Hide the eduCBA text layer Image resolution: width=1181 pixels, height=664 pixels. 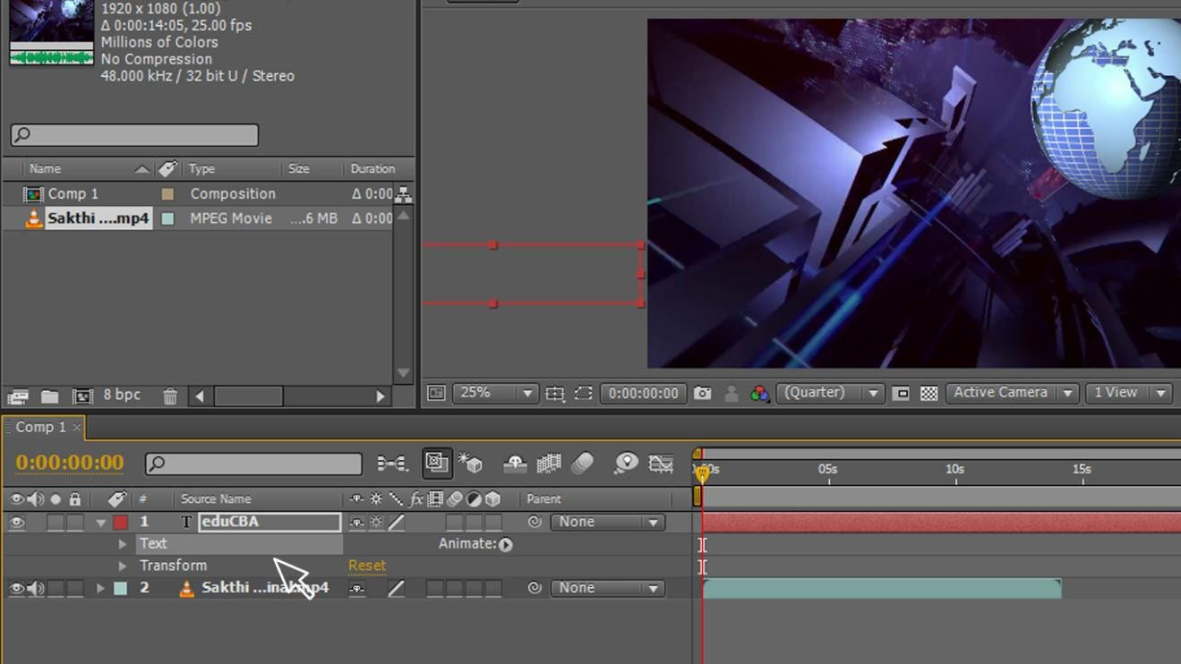[16, 523]
